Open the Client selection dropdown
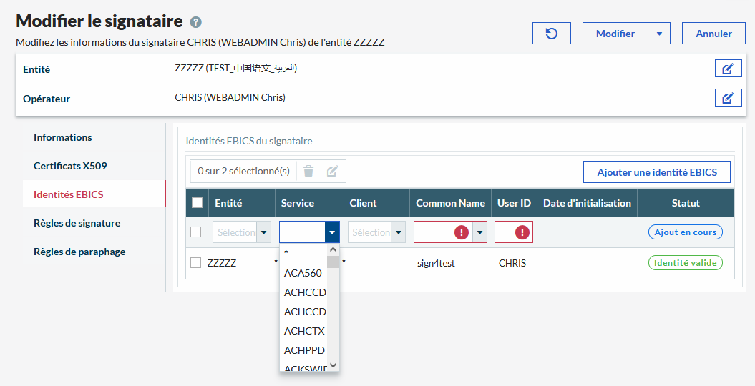This screenshot has height=386, width=755. (x=398, y=232)
